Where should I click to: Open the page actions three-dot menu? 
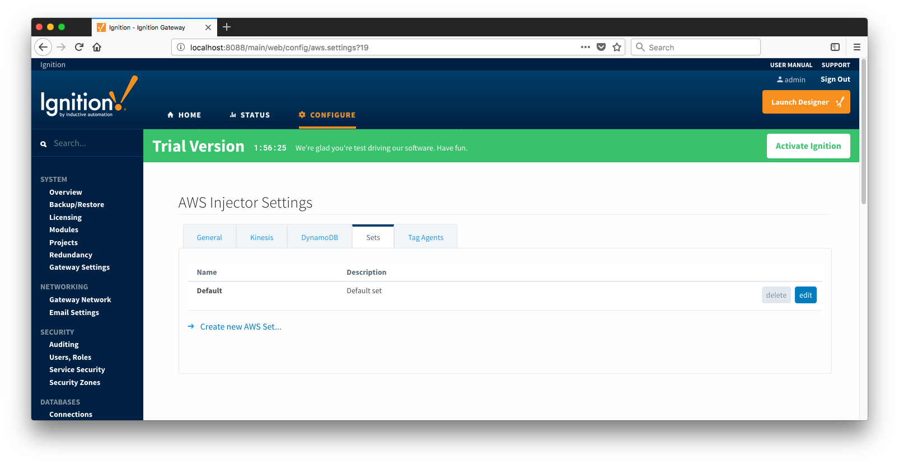click(x=585, y=47)
